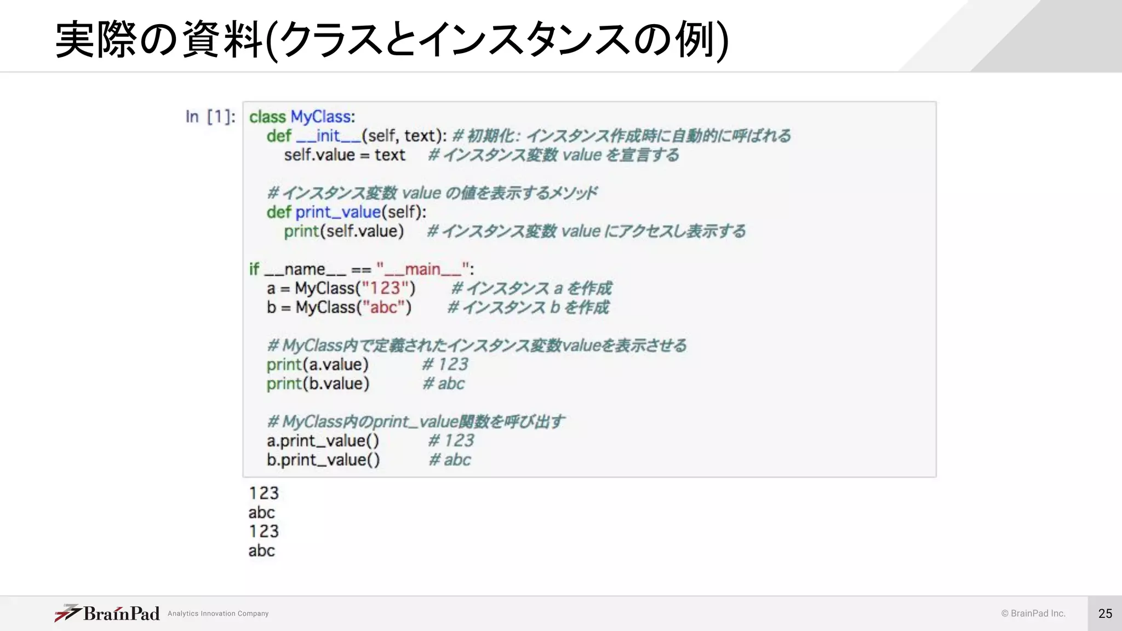Click the 'b.print_value()' line
1122x631 pixels.
(x=323, y=460)
